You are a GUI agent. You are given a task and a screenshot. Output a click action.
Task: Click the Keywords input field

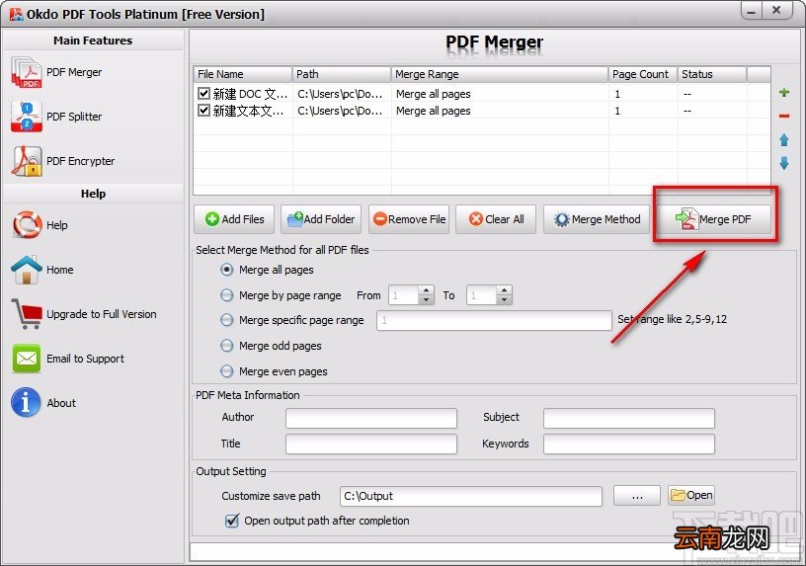tap(628, 445)
